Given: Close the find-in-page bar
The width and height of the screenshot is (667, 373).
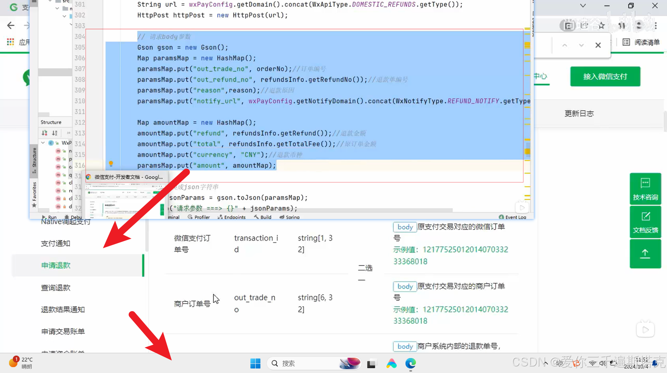Looking at the screenshot, I should [x=598, y=45].
